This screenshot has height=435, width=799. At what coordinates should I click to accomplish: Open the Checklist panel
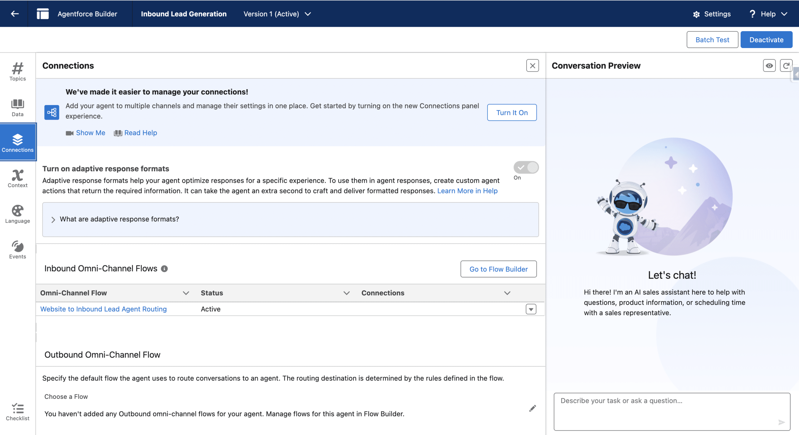click(17, 412)
